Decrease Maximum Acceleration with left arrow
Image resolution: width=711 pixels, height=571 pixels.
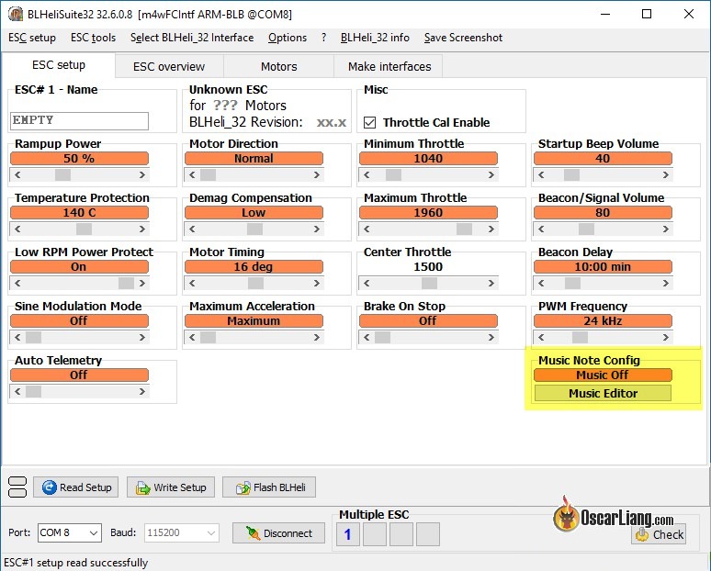192,337
